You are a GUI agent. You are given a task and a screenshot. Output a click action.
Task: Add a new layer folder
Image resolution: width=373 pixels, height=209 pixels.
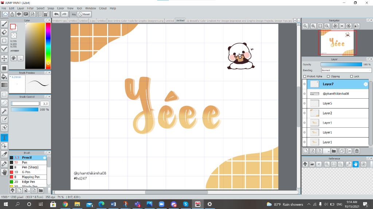pyautogui.click(x=334, y=151)
